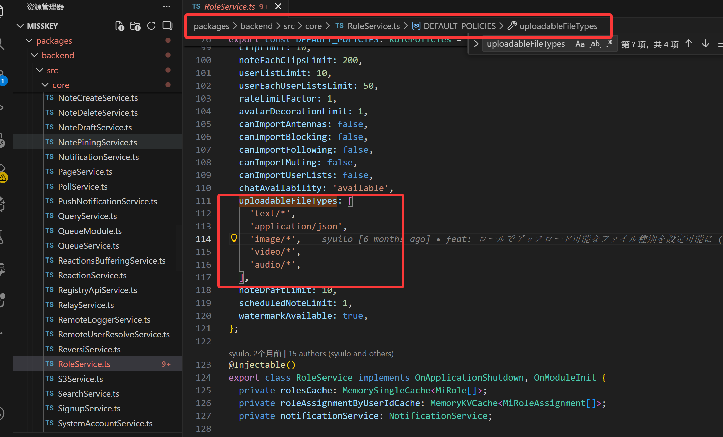Collapse all folders in explorer
The height and width of the screenshot is (437, 723).
pyautogui.click(x=167, y=26)
